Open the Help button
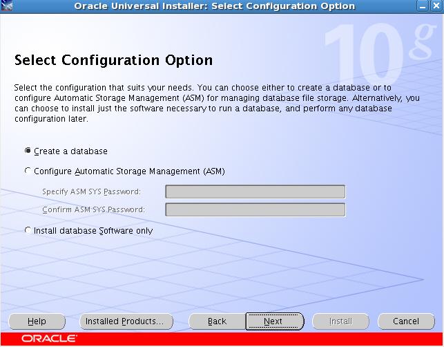Viewport: 444px width, 347px height. click(x=37, y=321)
